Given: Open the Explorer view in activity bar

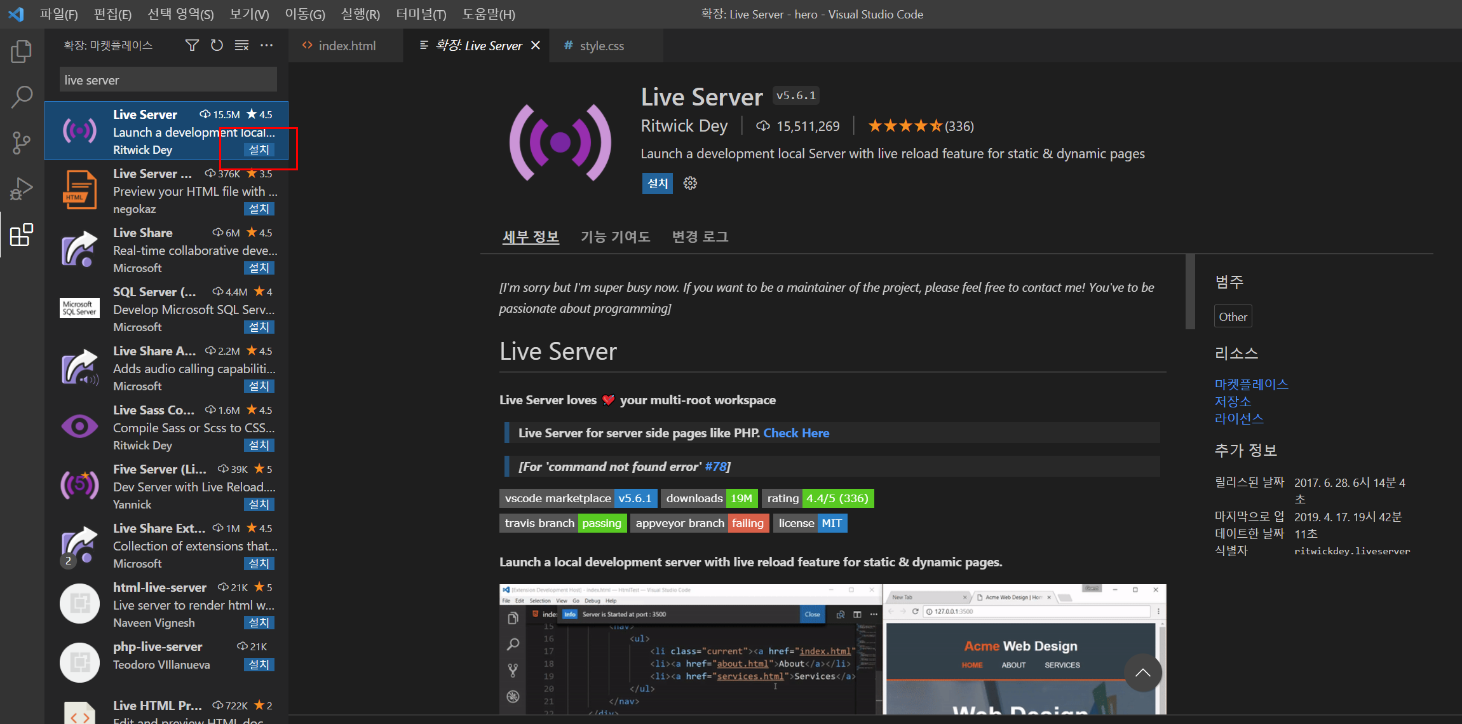Looking at the screenshot, I should click(x=22, y=51).
